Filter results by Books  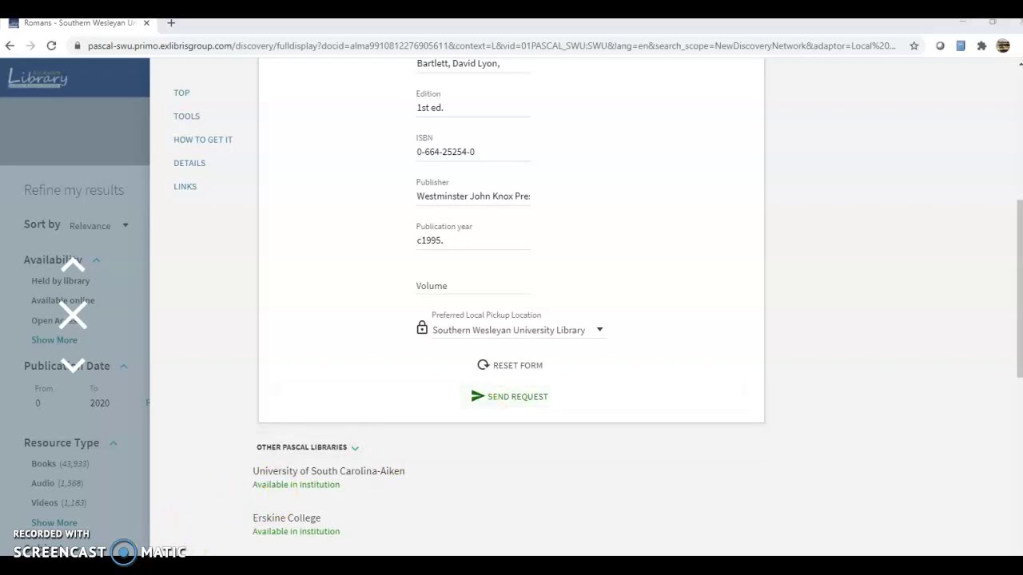coord(43,463)
